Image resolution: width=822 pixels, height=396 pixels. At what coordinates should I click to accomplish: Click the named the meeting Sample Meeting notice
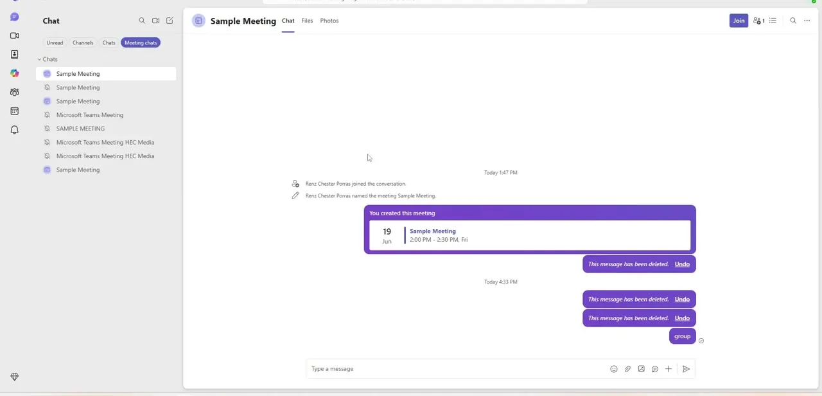(x=371, y=196)
